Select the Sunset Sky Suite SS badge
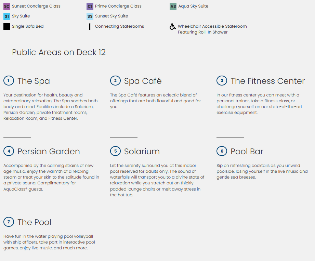This screenshot has height=261, width=315. (90, 16)
